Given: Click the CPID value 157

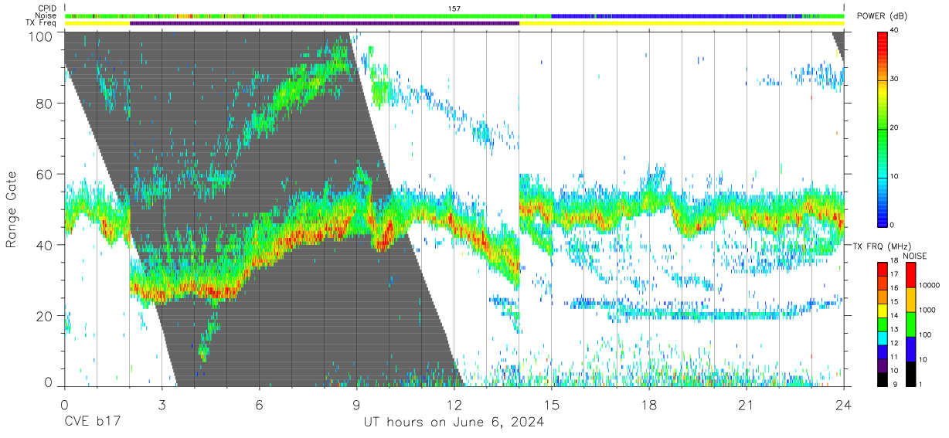Looking at the screenshot, I should coord(454,8).
